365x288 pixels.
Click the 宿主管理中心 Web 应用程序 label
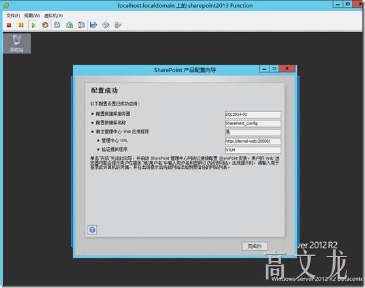point(123,132)
